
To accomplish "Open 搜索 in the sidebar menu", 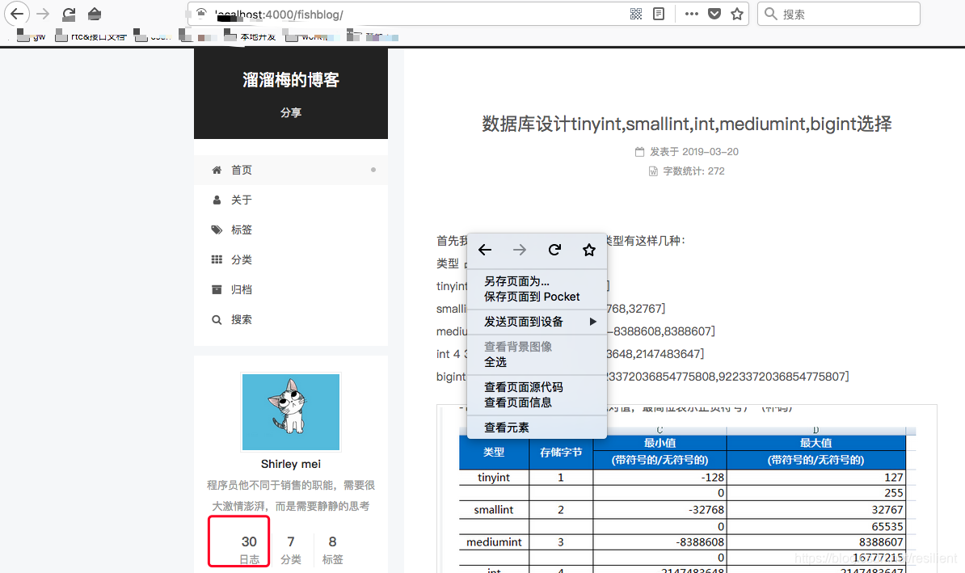I will [290, 319].
